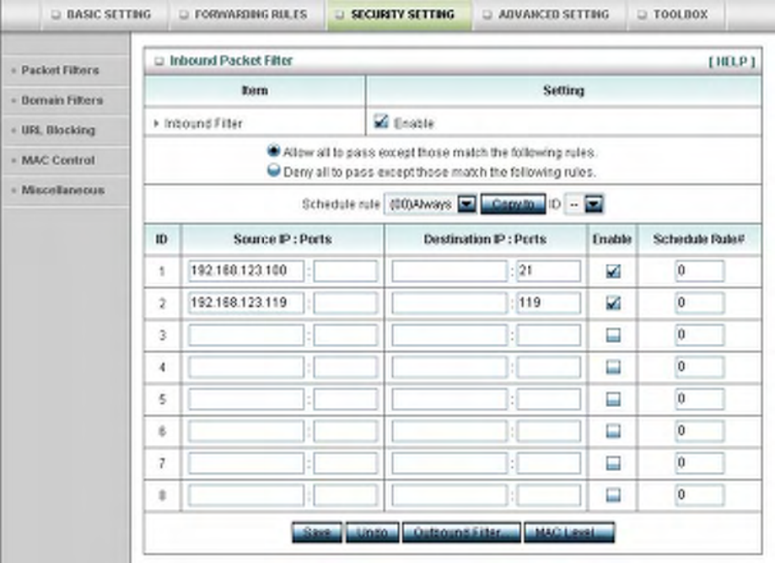Click destination port field showing 21
This screenshot has width=775, height=563.
click(549, 271)
